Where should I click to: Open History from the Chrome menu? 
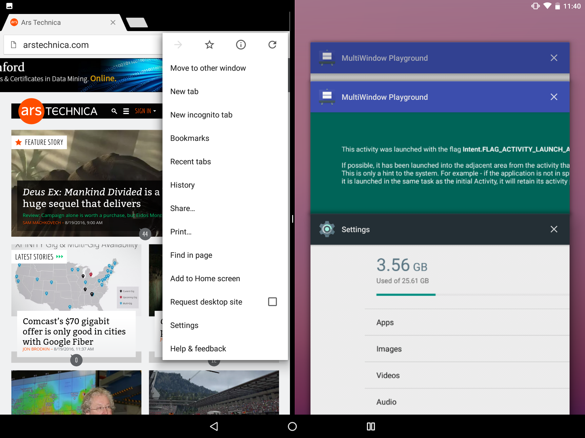[182, 185]
